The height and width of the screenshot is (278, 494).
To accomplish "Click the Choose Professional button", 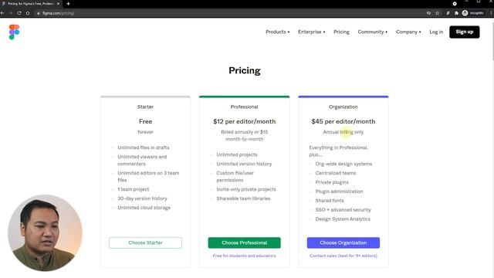I will (244, 242).
